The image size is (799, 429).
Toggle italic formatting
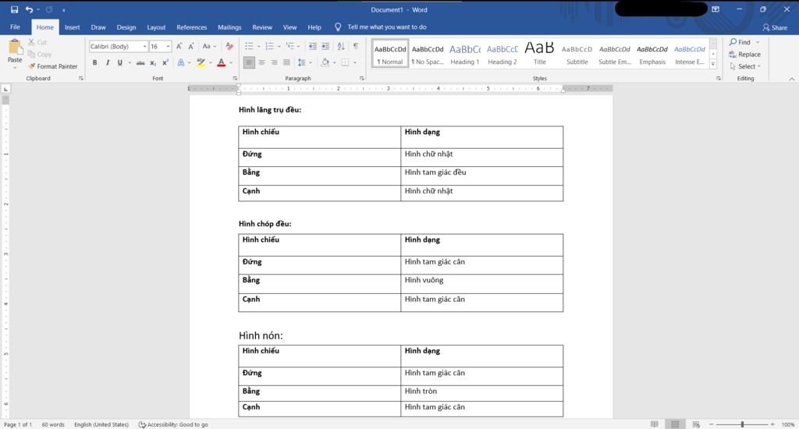click(x=108, y=62)
